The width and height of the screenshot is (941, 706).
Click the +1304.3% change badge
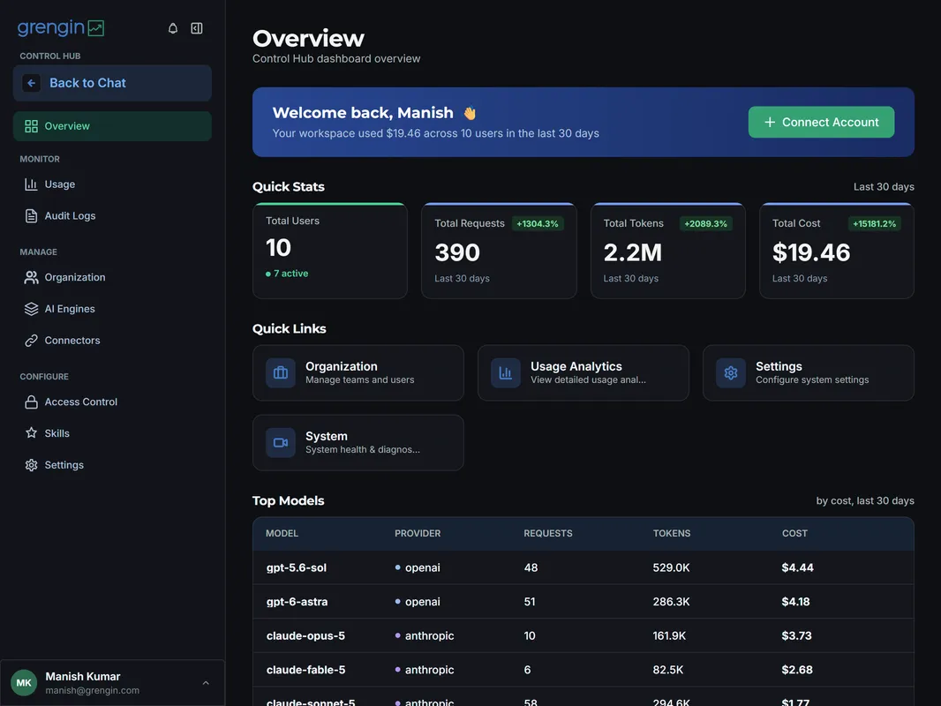coord(537,224)
